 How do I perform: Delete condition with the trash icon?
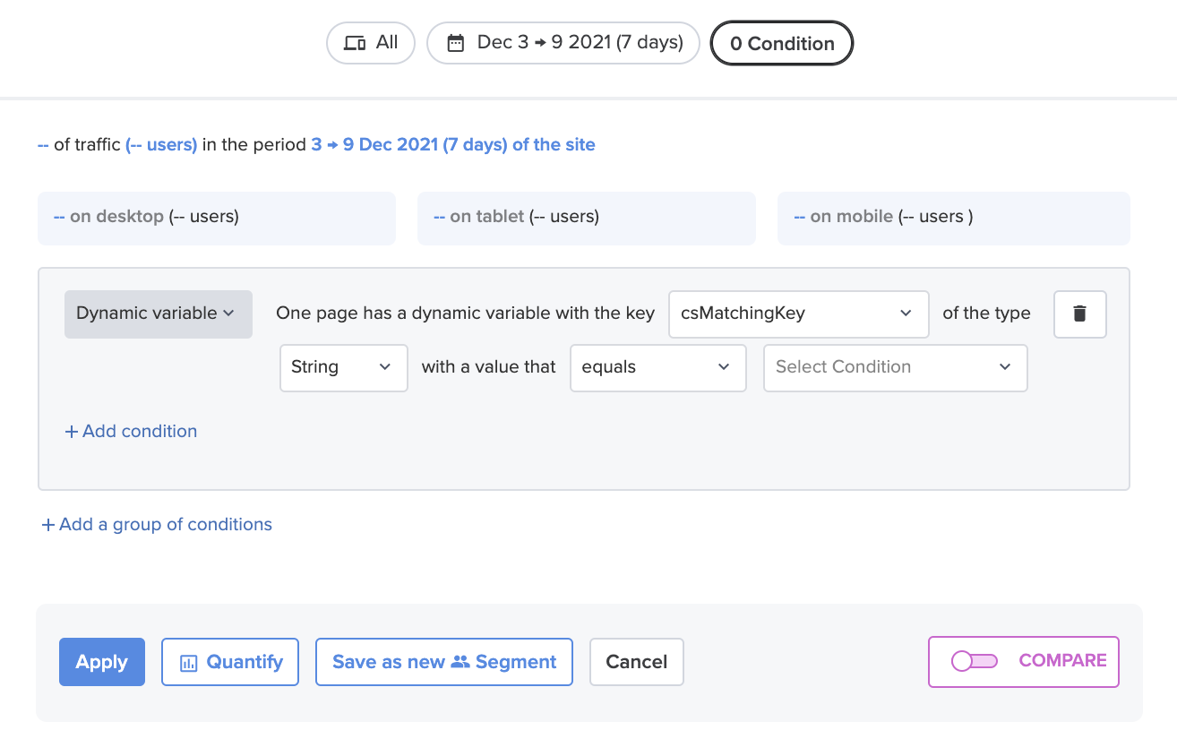coord(1079,314)
